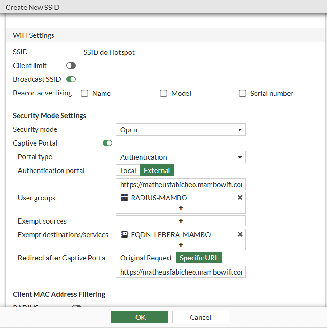Image resolution: width=327 pixels, height=328 pixels.
Task: Click the SSID name text field
Action: pos(144,52)
